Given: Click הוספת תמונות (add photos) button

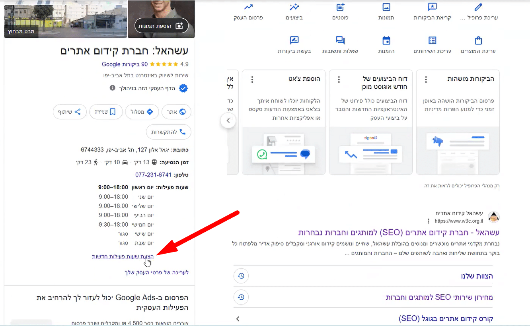Looking at the screenshot, I should tap(161, 25).
